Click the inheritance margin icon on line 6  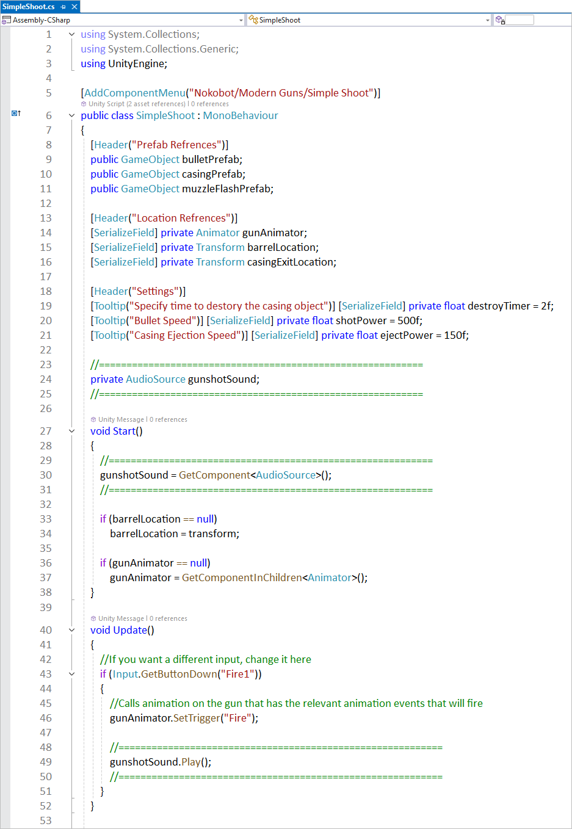[16, 114]
